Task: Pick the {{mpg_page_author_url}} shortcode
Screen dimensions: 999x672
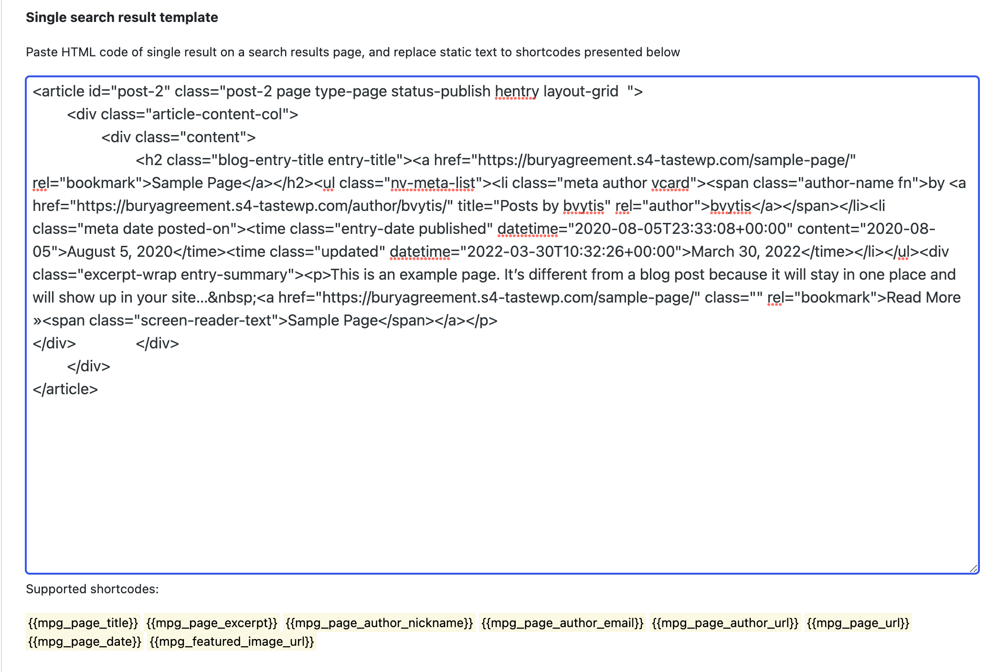Action: click(x=725, y=623)
